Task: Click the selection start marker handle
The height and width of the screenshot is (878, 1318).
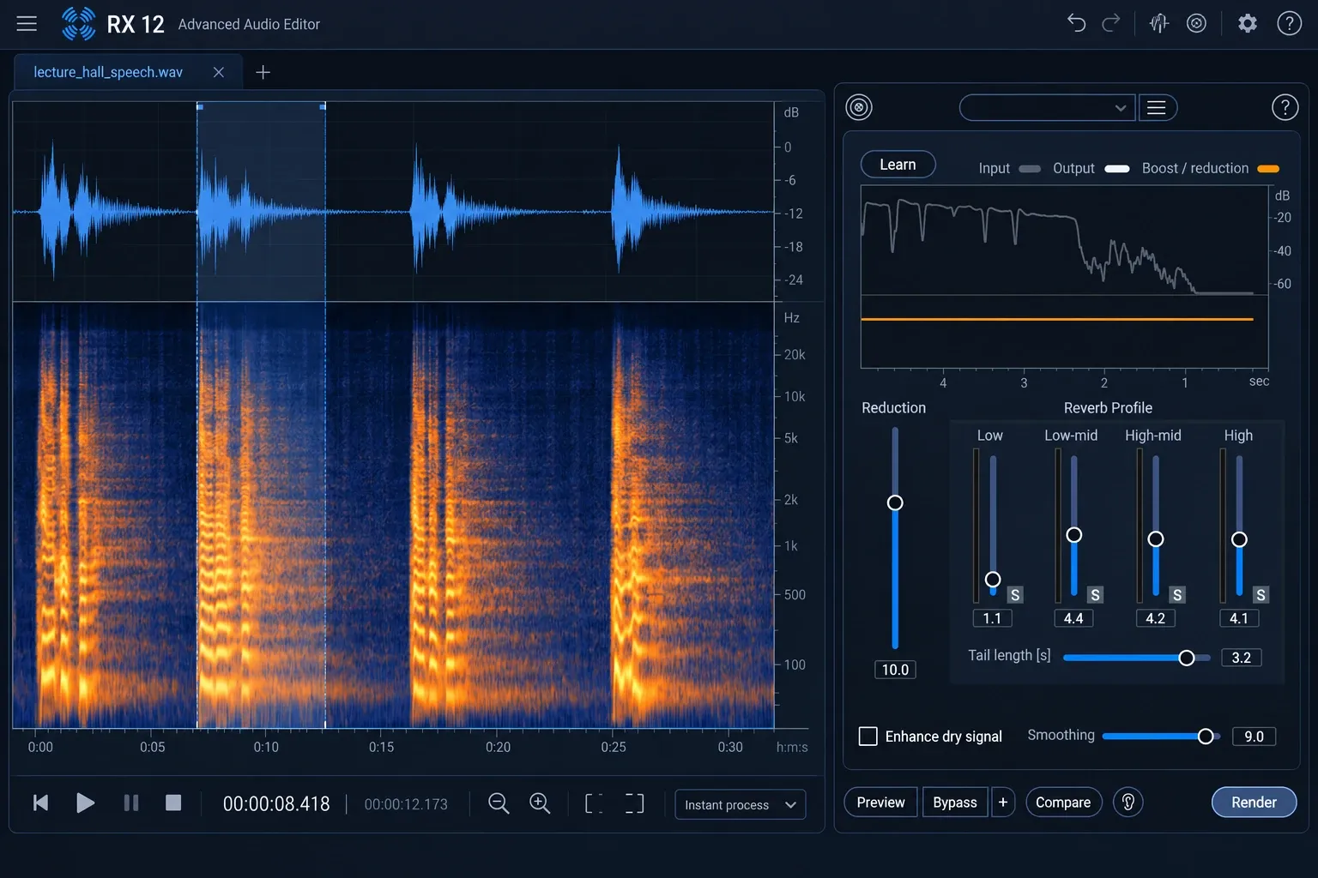Action: point(199,106)
